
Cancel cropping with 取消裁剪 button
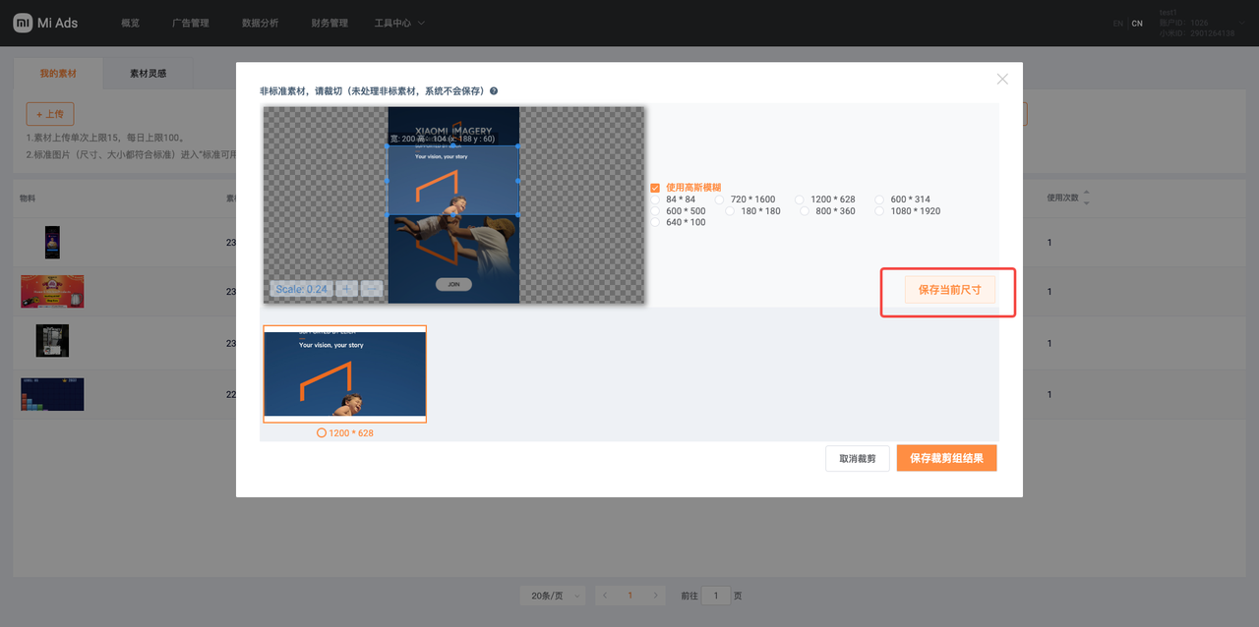click(x=857, y=459)
